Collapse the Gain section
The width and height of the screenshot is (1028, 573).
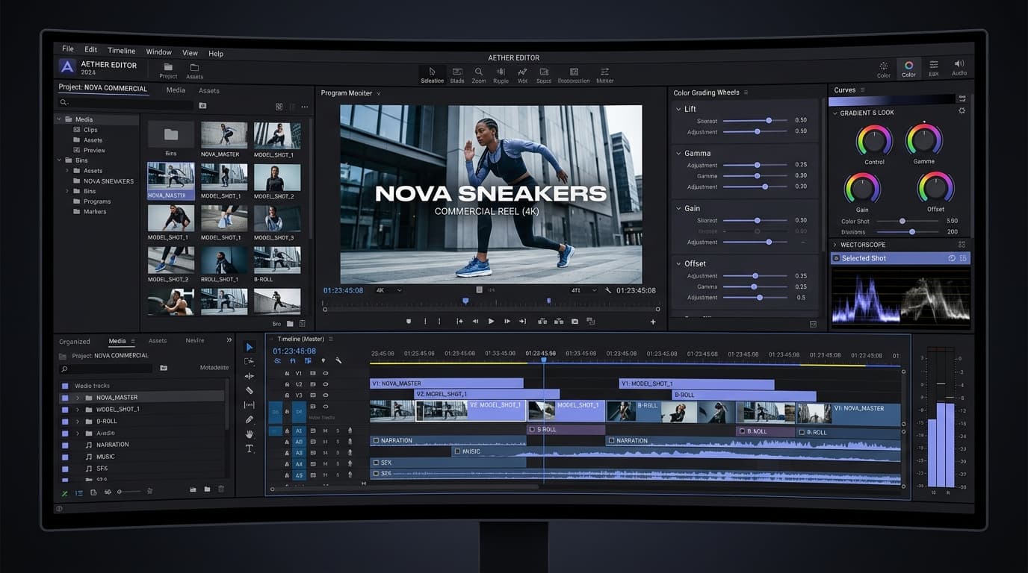click(x=678, y=208)
